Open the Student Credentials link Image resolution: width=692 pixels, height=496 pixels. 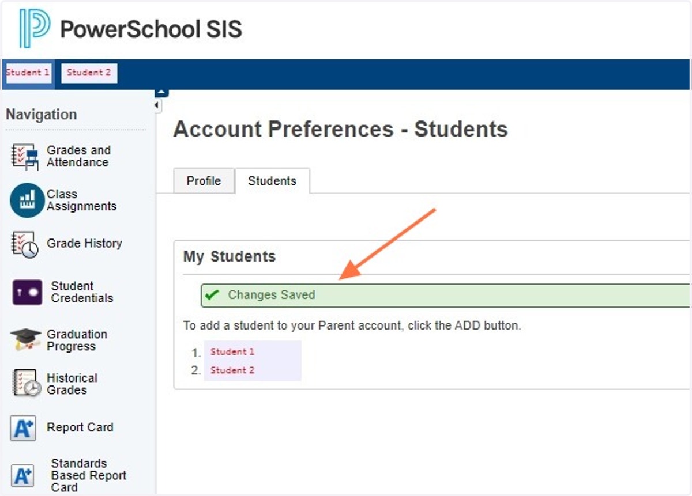click(x=82, y=291)
